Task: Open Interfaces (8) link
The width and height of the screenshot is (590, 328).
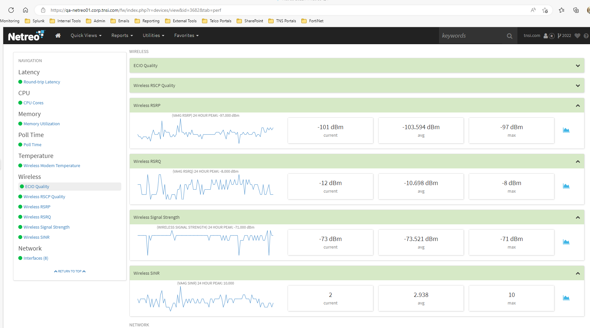Action: 36,258
